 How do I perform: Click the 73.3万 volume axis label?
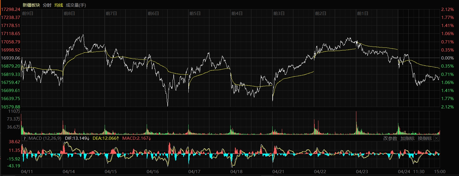[14, 119]
